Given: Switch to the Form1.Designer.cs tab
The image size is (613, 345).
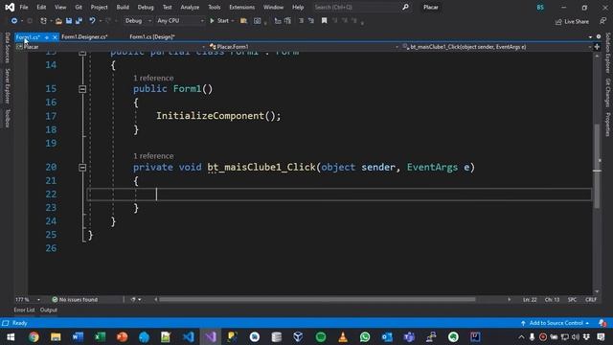Looking at the screenshot, I should 84,36.
